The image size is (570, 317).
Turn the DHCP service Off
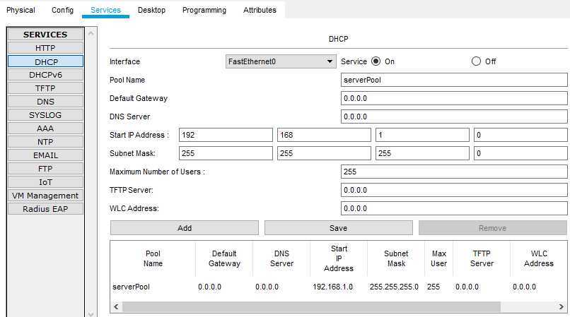point(476,61)
